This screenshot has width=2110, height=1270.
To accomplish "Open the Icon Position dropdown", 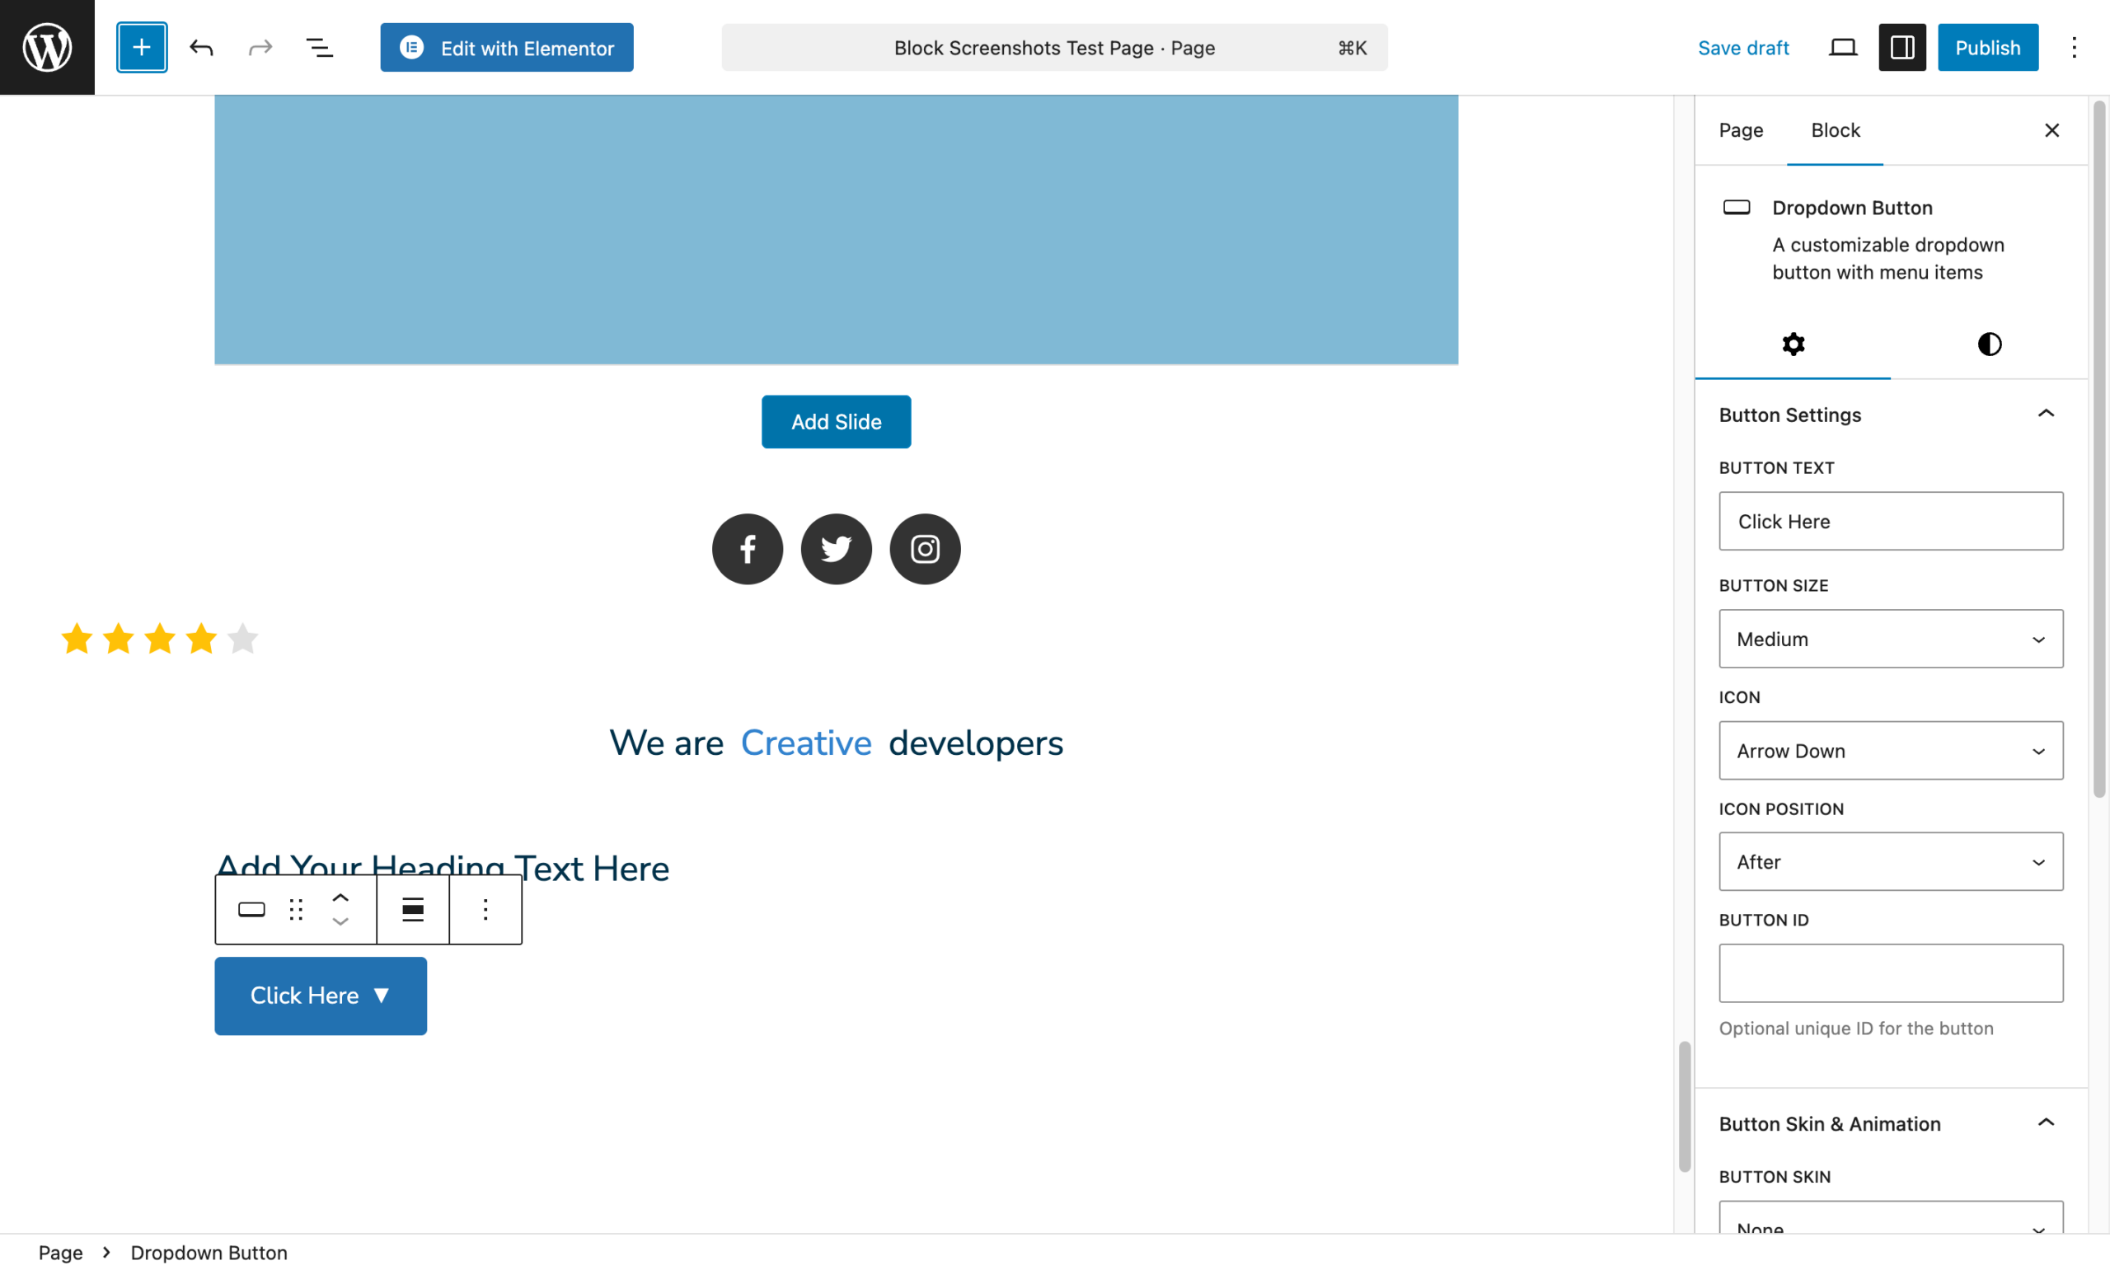I will coord(1889,862).
